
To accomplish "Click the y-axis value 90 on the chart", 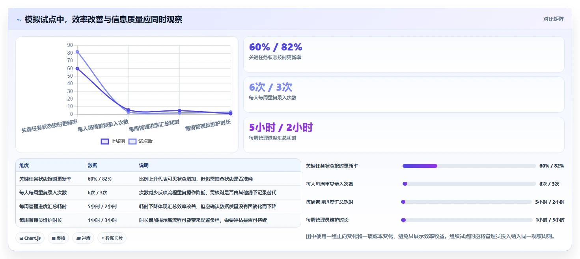I will [70, 45].
